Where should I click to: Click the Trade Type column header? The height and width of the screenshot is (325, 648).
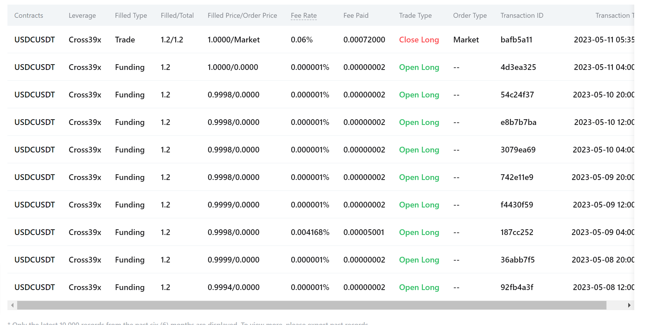[415, 15]
